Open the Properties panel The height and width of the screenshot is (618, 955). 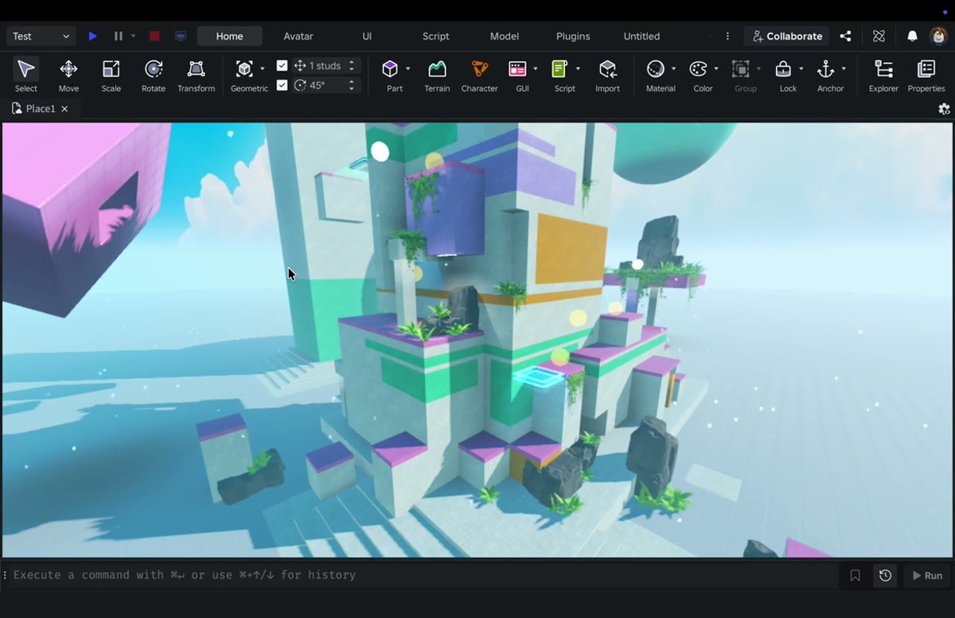(926, 76)
